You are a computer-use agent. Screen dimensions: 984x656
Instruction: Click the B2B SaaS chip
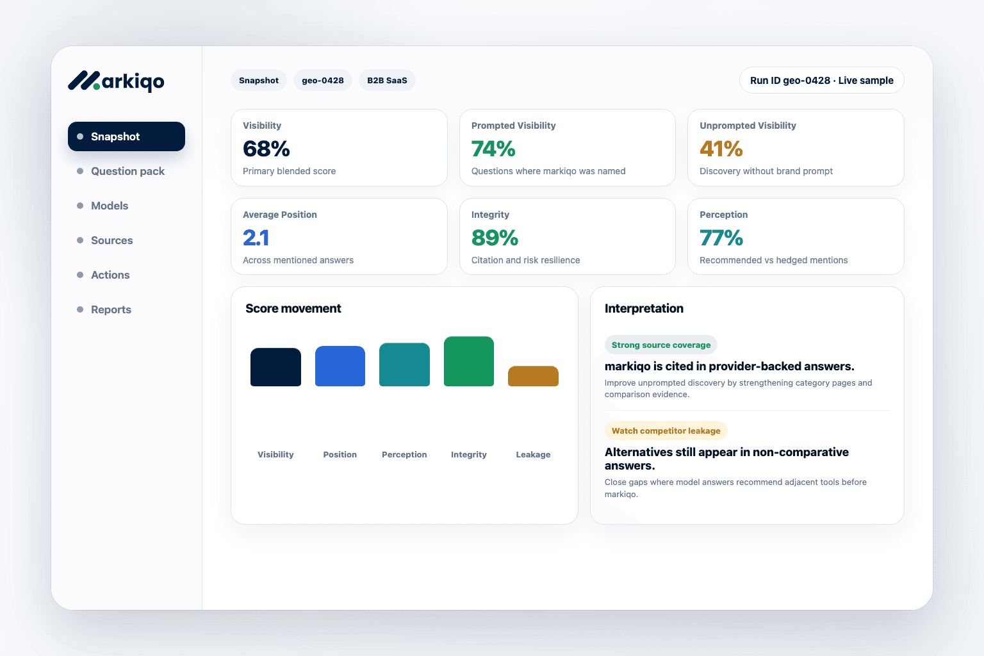pyautogui.click(x=387, y=80)
